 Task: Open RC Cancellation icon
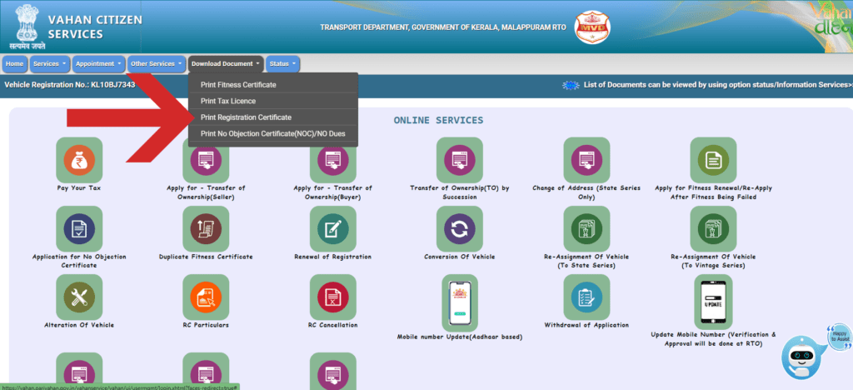point(332,297)
